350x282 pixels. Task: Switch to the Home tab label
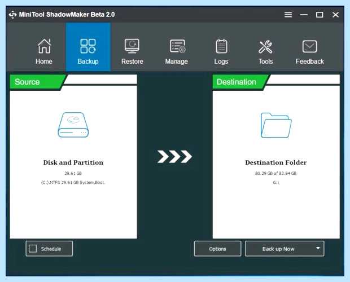44,61
